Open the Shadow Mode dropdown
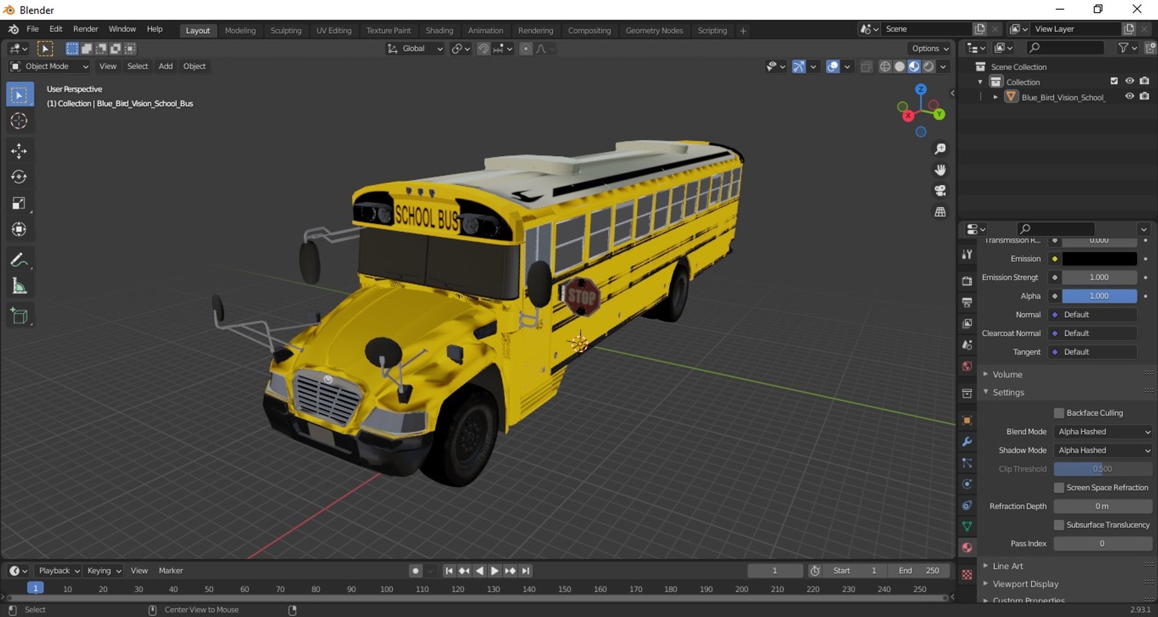Image resolution: width=1158 pixels, height=617 pixels. (1103, 451)
